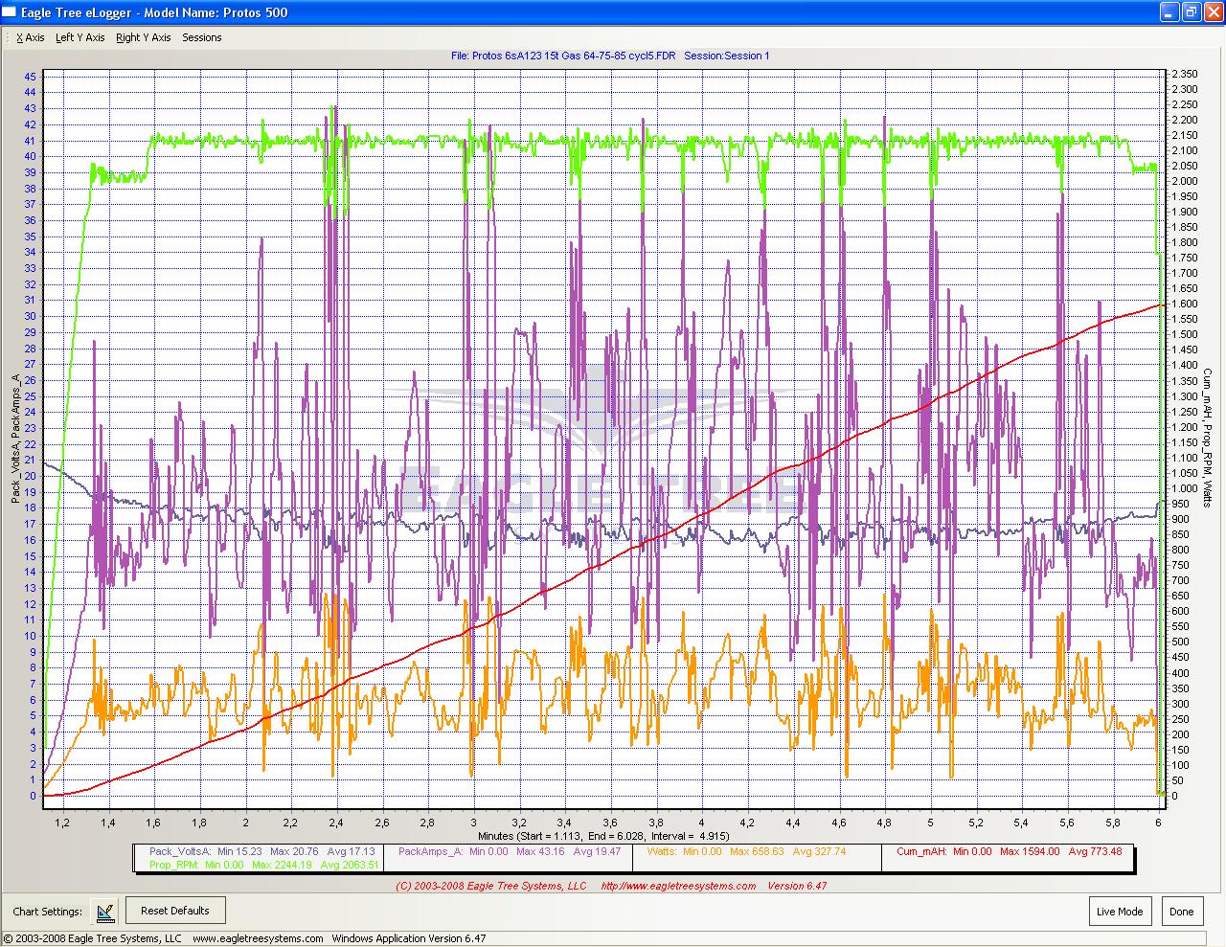1226x947 pixels.
Task: Expand the Sessions menu
Action: coord(201,38)
